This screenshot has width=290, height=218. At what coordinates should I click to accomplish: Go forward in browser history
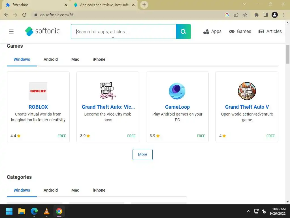coord(15,15)
